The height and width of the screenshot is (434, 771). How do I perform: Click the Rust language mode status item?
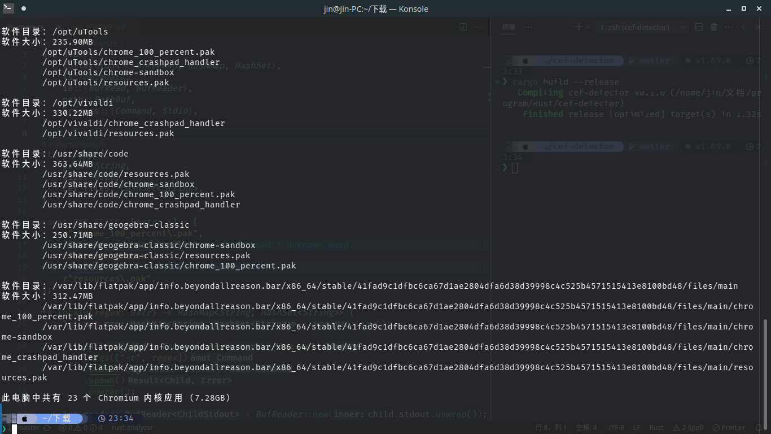coord(656,428)
